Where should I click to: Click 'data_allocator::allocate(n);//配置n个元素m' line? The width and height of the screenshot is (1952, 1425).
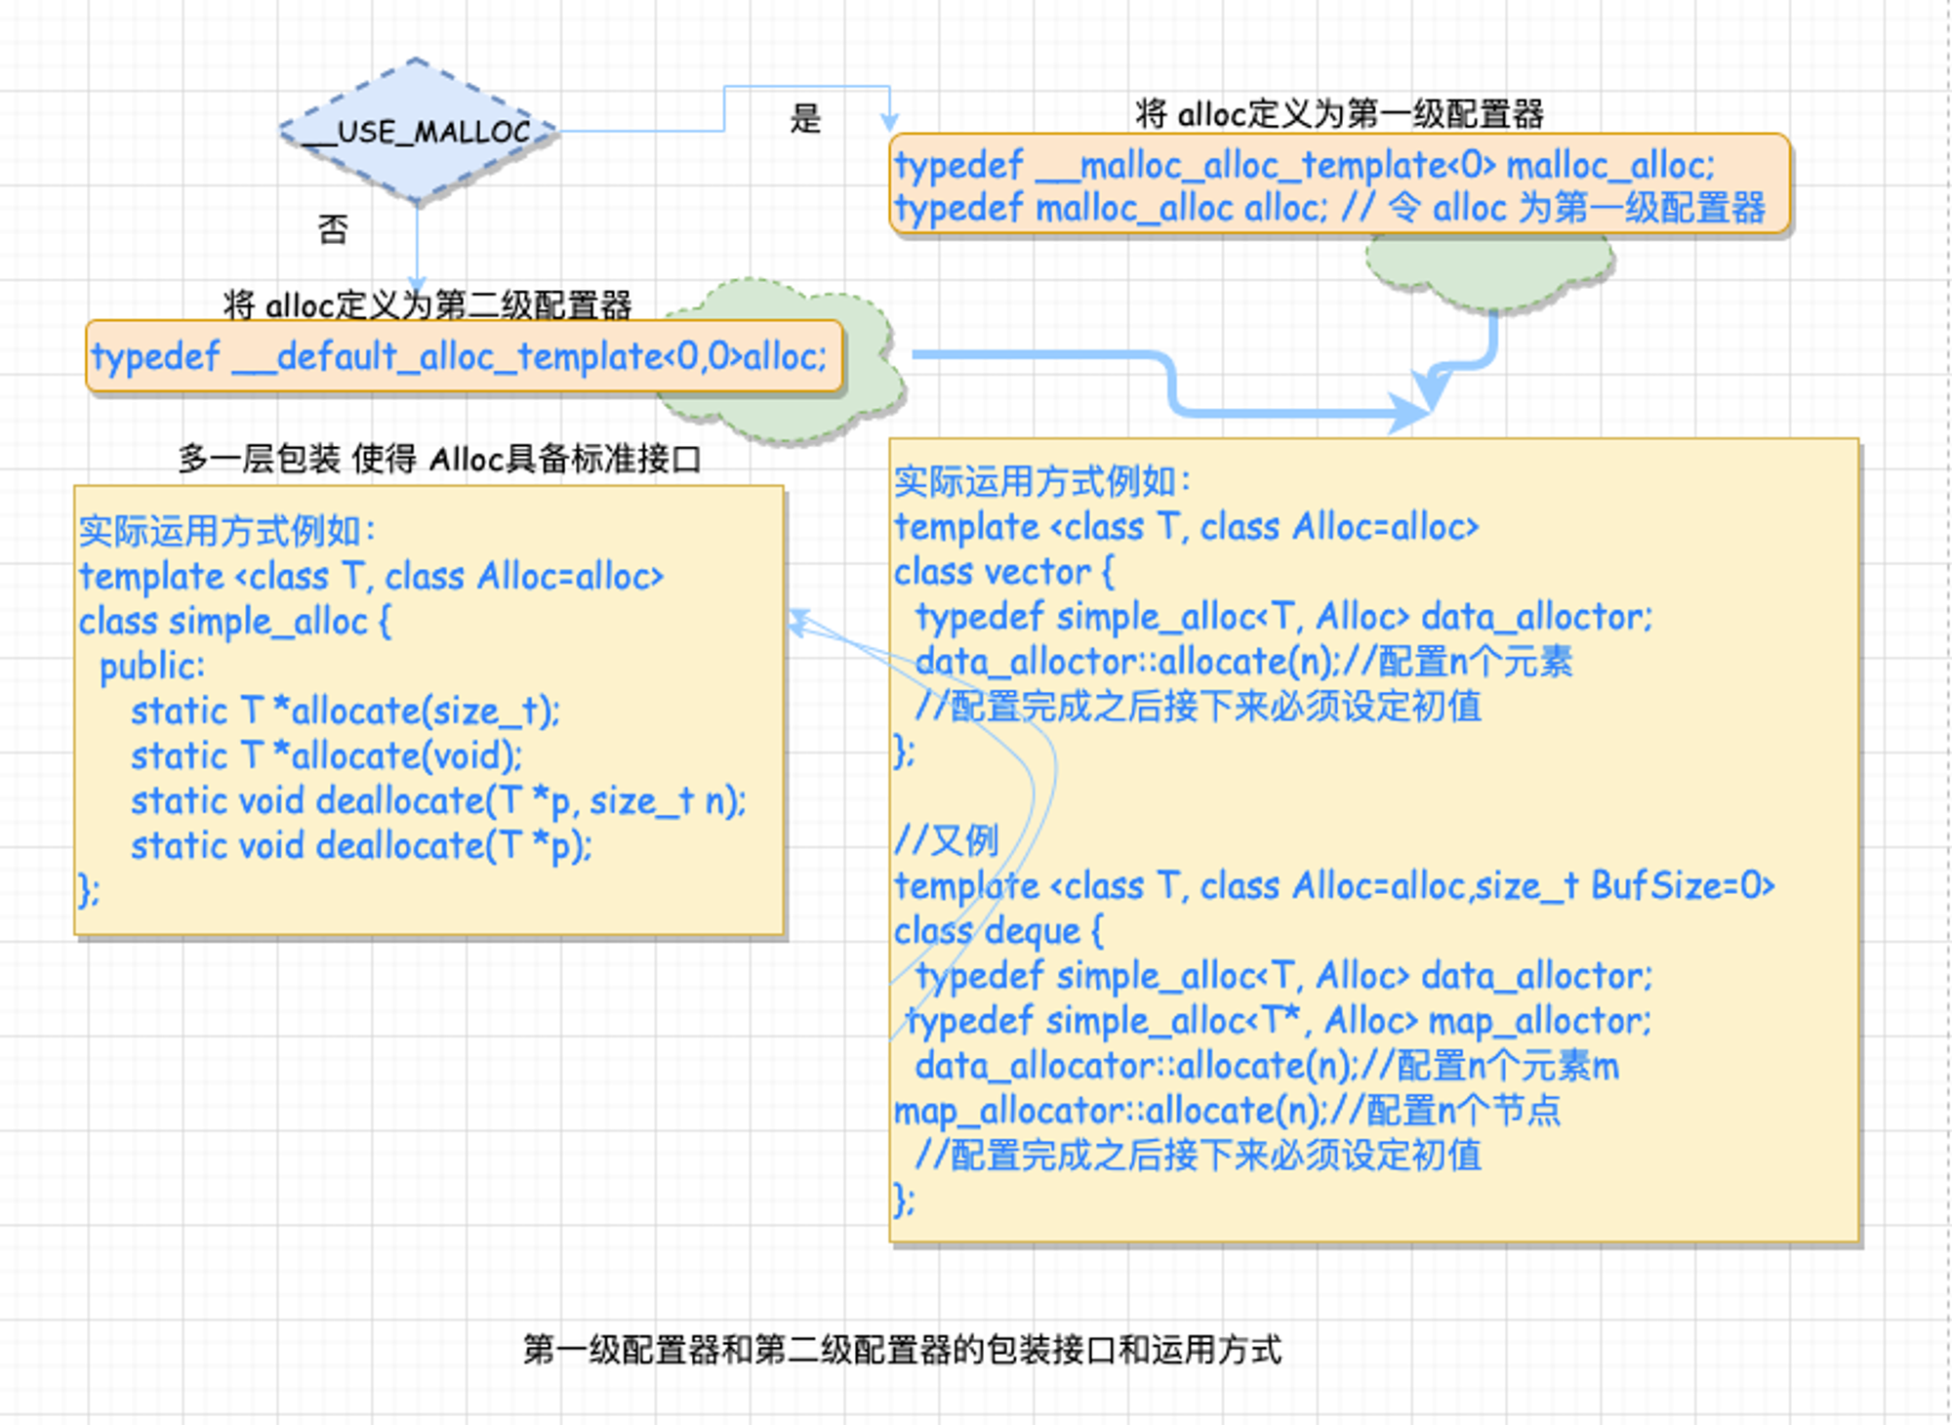(x=1267, y=1066)
